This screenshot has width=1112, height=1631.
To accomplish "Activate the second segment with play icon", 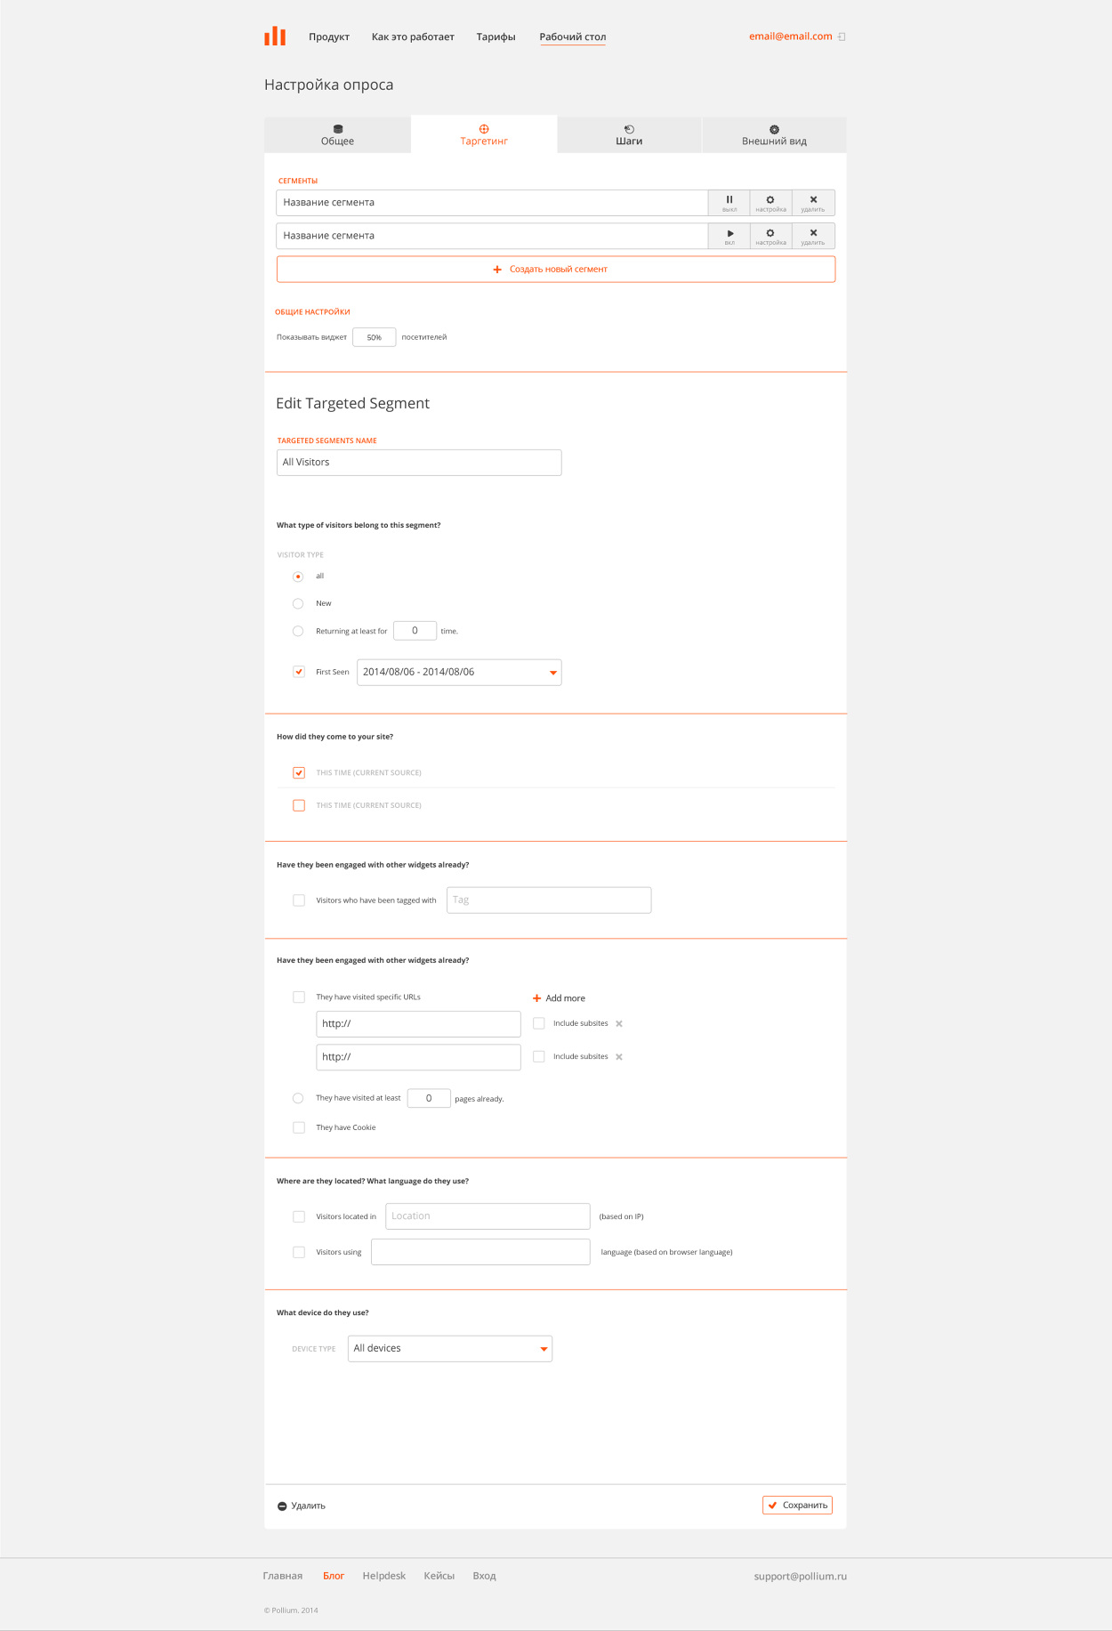I will (x=729, y=236).
